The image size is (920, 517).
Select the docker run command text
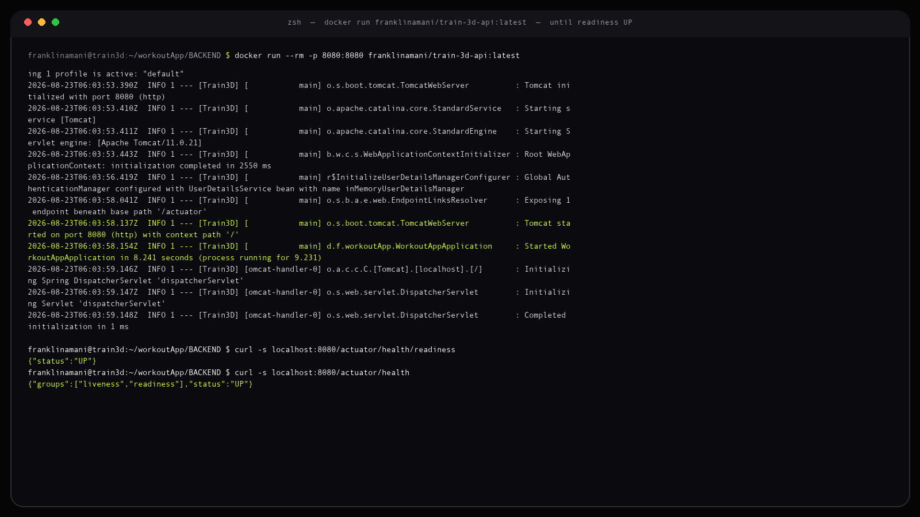pyautogui.click(x=377, y=56)
